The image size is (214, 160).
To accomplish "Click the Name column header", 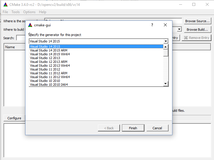I will pos(15,47).
